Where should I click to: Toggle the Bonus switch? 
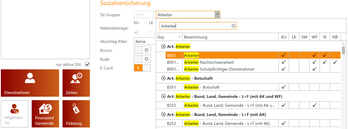click(x=142, y=50)
